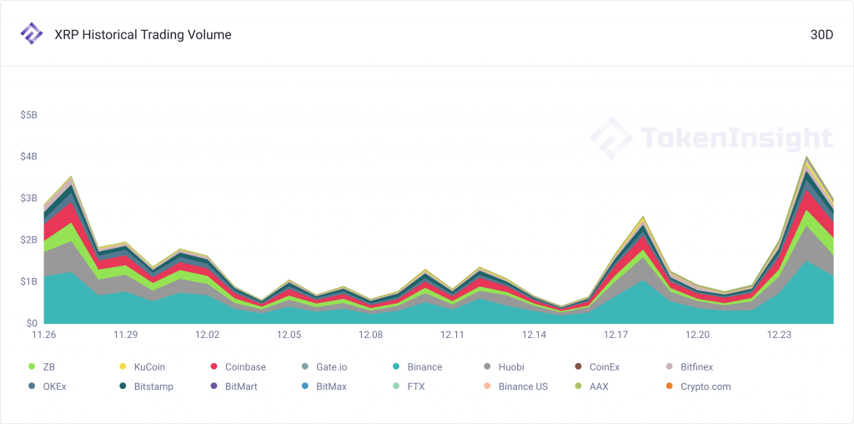This screenshot has height=424, width=854.
Task: Toggle the Coinbase legend series
Action: click(x=238, y=366)
